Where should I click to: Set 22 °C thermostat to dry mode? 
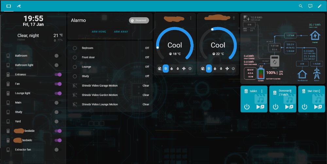221,69
